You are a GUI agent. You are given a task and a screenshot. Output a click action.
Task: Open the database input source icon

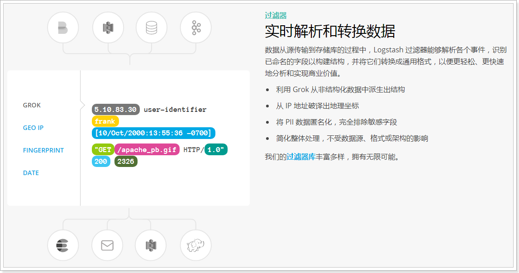(x=152, y=27)
